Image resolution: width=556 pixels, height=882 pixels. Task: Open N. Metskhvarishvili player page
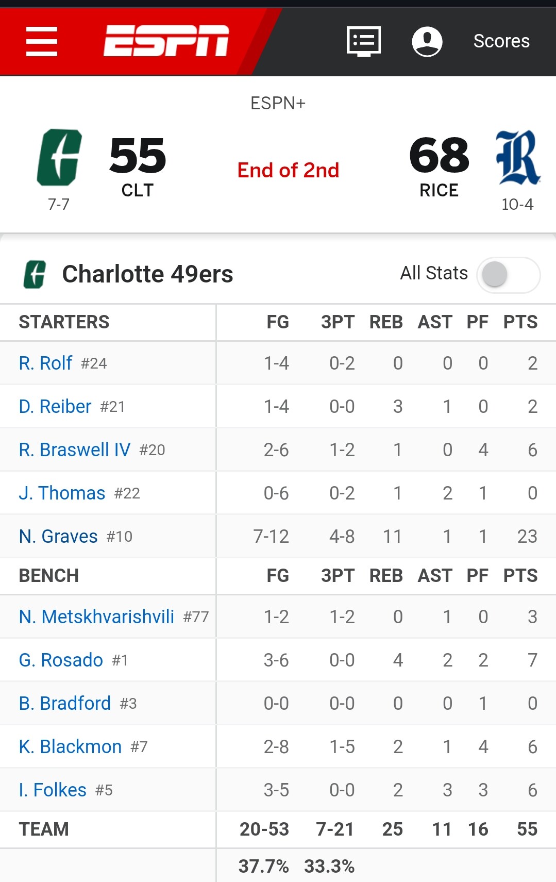coord(96,617)
